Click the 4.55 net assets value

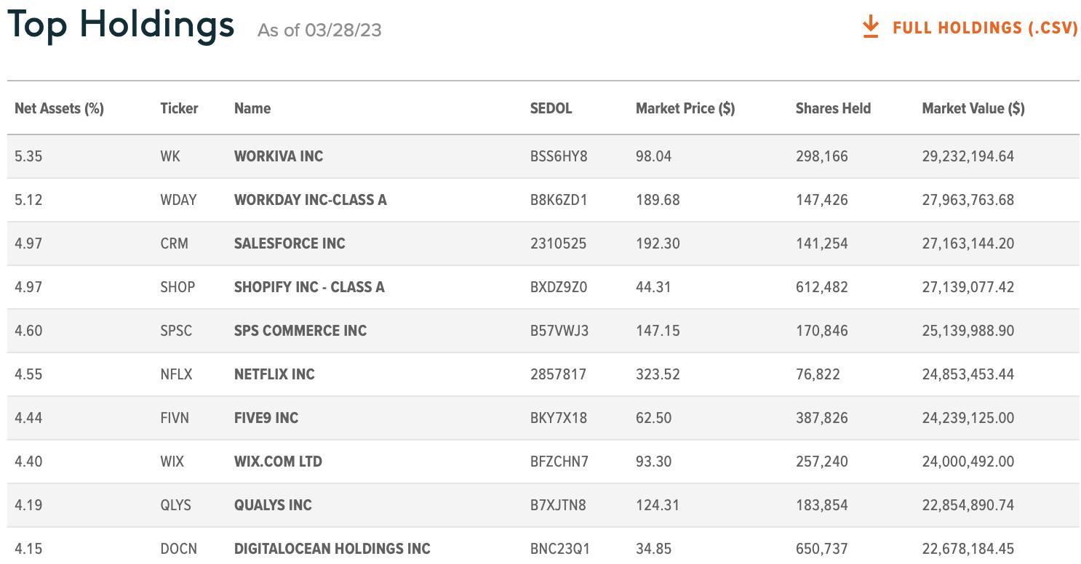(28, 374)
